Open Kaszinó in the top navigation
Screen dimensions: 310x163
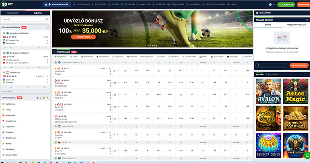pyautogui.click(x=114, y=4)
